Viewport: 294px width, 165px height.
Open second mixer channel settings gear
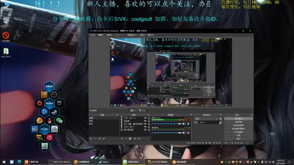point(188,133)
